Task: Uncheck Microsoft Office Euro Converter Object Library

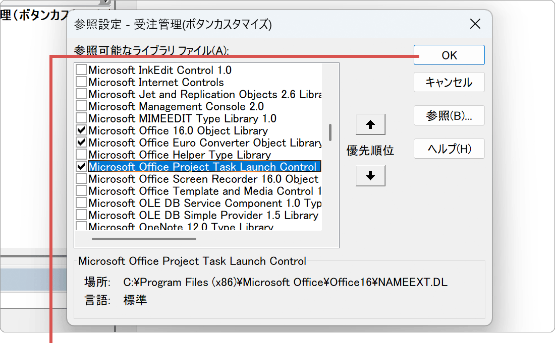Action: click(x=81, y=143)
